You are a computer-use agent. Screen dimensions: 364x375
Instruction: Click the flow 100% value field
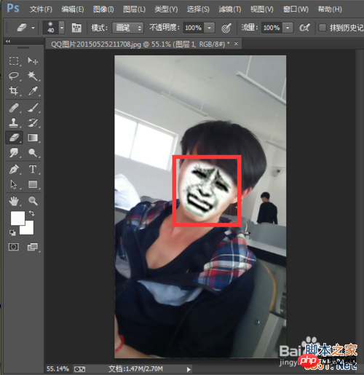coord(272,28)
